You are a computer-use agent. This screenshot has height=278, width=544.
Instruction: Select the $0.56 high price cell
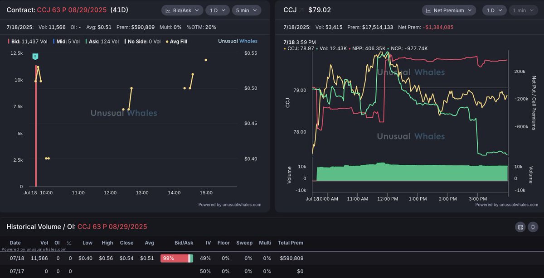[x=106, y=258]
